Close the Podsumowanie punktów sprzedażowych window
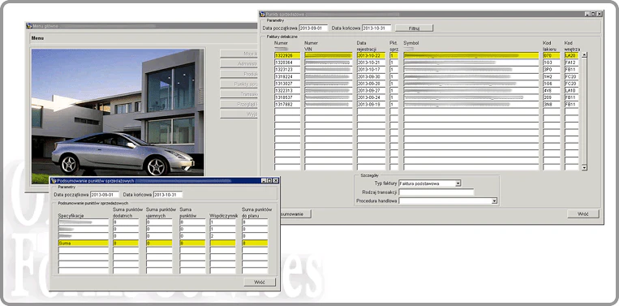The width and height of the screenshot is (619, 306). pos(276,180)
